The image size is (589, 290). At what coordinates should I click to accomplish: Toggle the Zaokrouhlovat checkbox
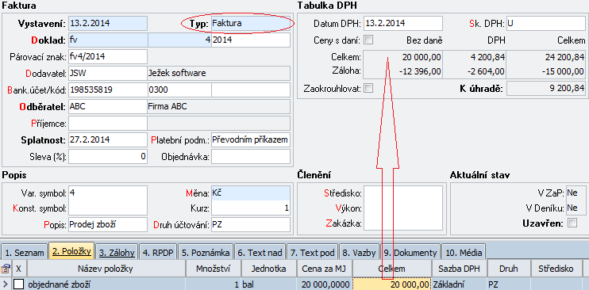368,89
